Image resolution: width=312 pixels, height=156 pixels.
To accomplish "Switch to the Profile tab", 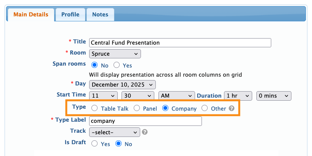I will click(x=70, y=14).
